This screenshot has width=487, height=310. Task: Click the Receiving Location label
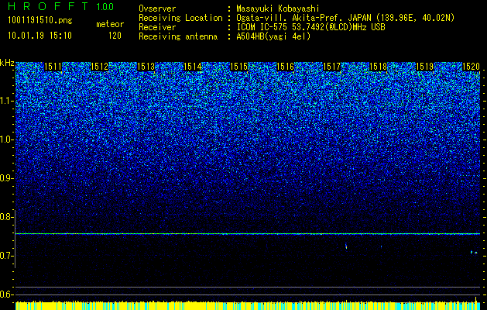[180, 18]
